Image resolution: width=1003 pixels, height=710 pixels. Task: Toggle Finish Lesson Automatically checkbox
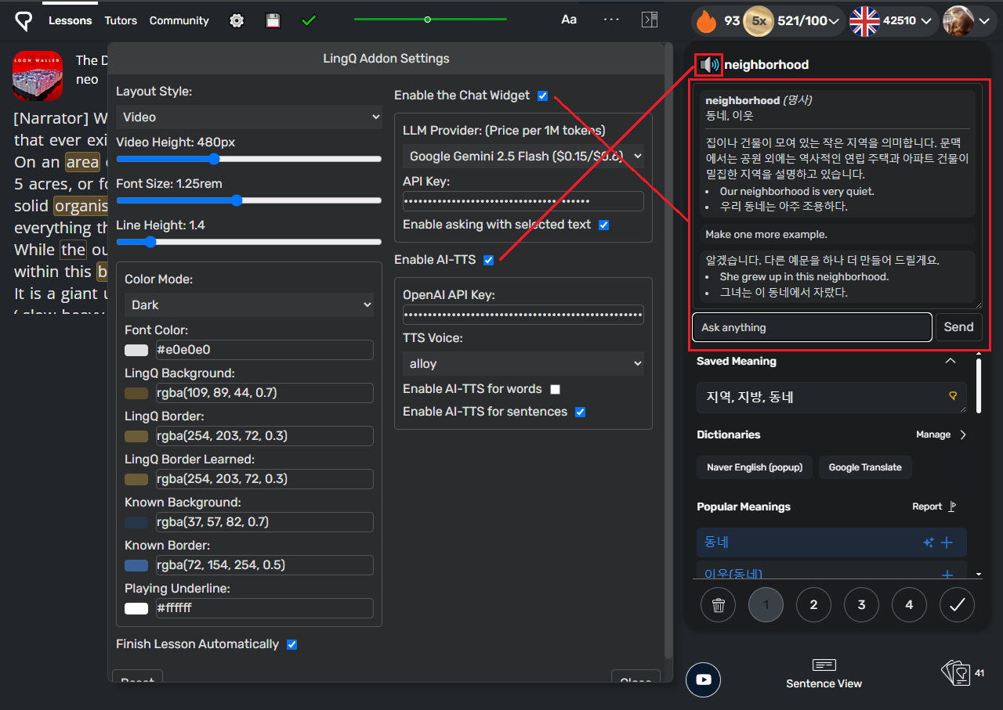[292, 644]
